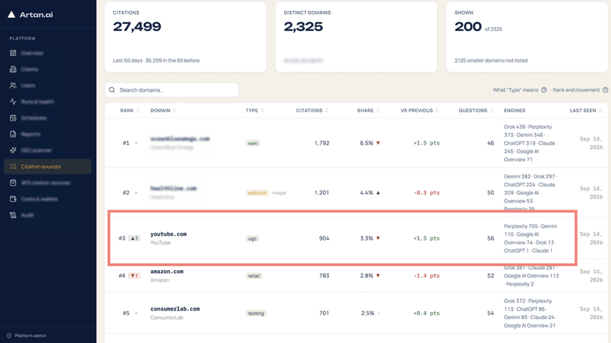Sort table by Rank column arrows
The height and width of the screenshot is (343, 611).
(x=138, y=110)
